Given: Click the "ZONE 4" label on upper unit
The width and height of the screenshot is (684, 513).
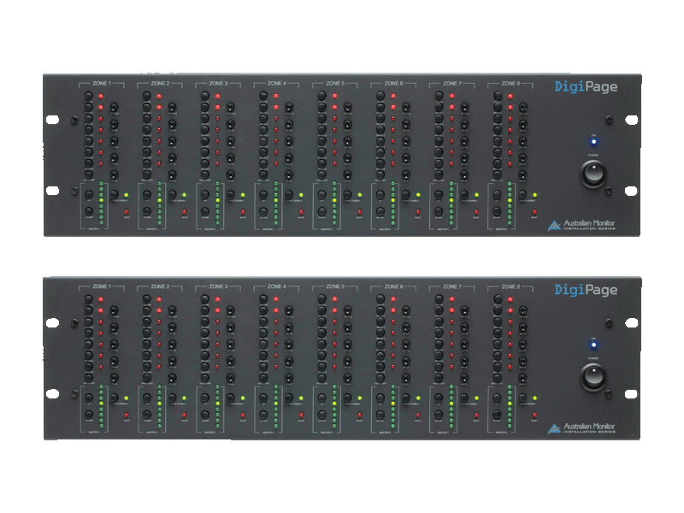Looking at the screenshot, I should click(276, 83).
